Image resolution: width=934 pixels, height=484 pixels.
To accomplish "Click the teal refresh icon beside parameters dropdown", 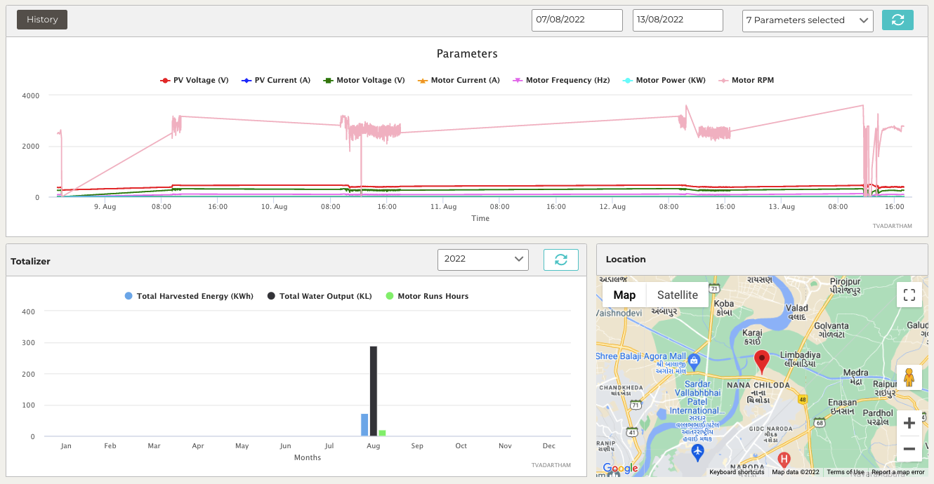I will [x=897, y=20].
